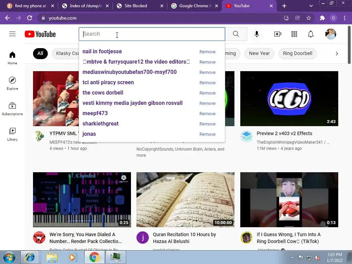Click Chrome icon in taskbar
Viewport: 352px width, 264px height.
click(94, 257)
